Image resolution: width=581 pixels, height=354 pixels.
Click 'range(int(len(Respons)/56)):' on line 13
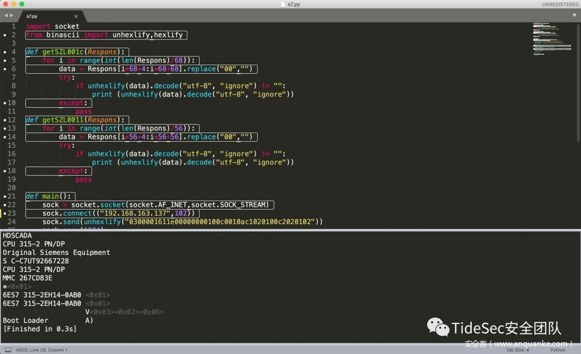137,128
